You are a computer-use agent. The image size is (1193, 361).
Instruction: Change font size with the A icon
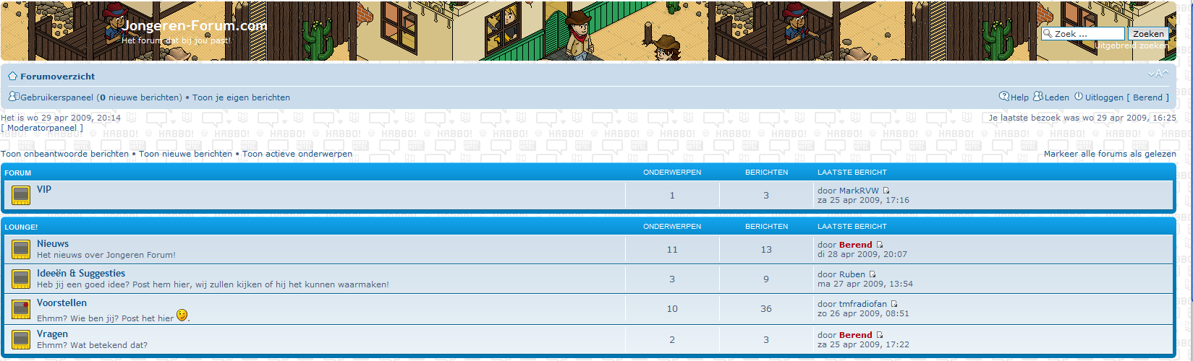(x=1158, y=74)
